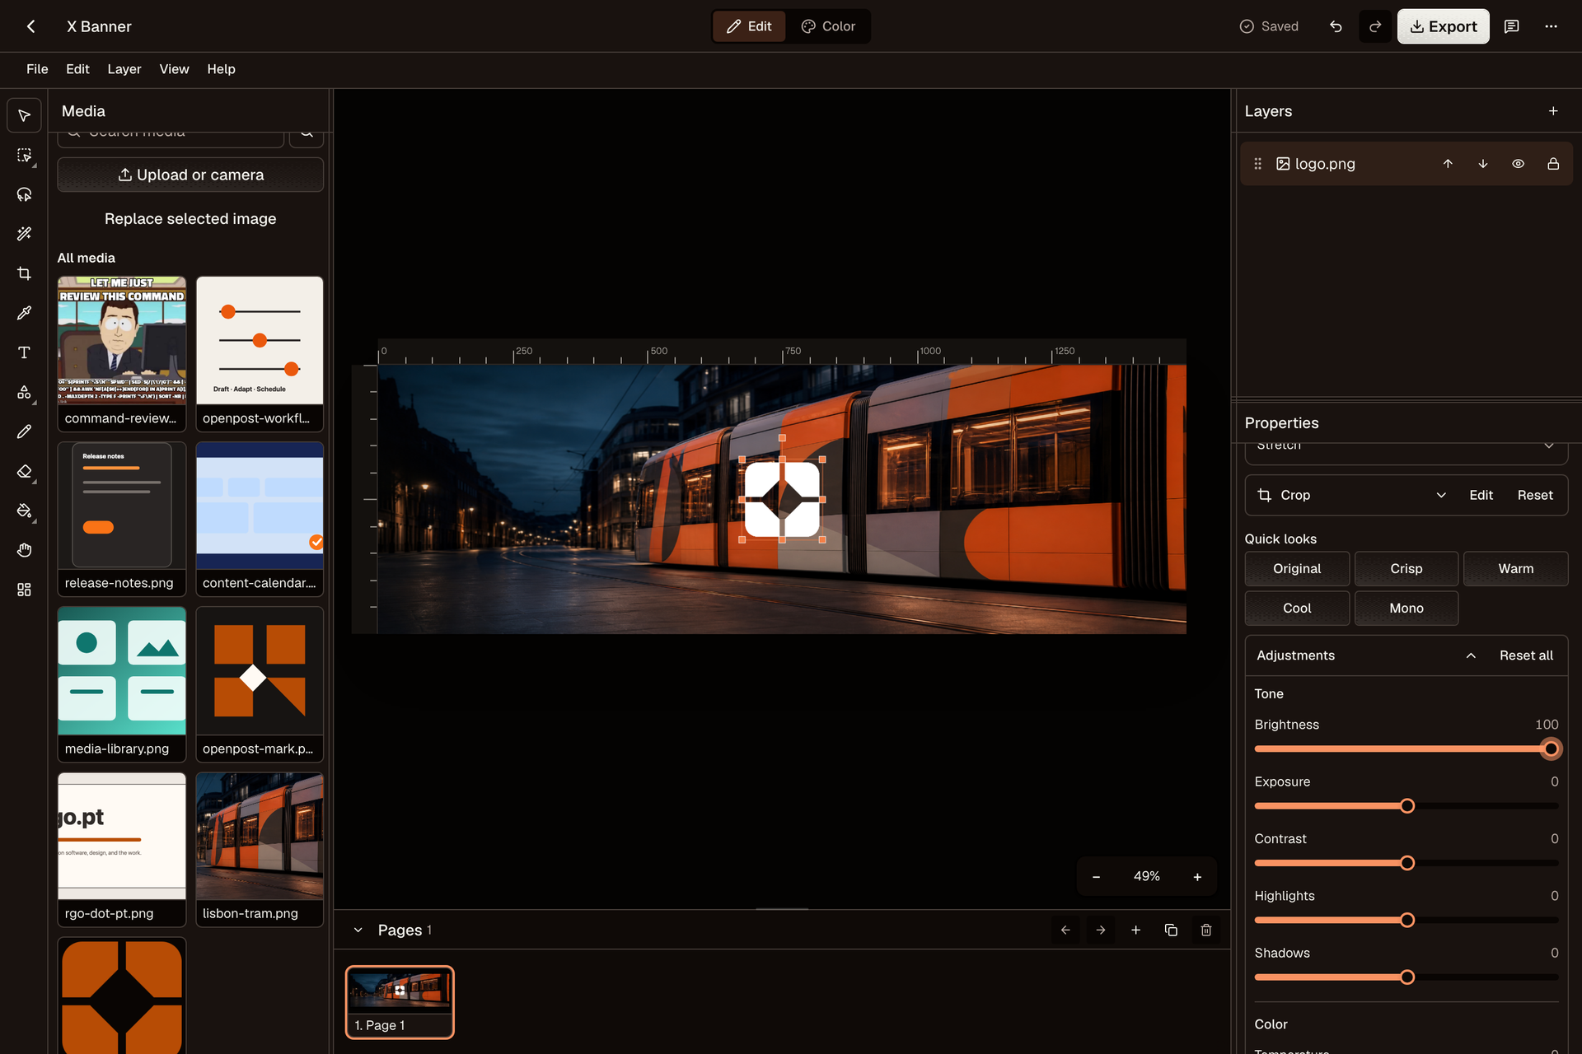Click Replace selected image

(190, 219)
